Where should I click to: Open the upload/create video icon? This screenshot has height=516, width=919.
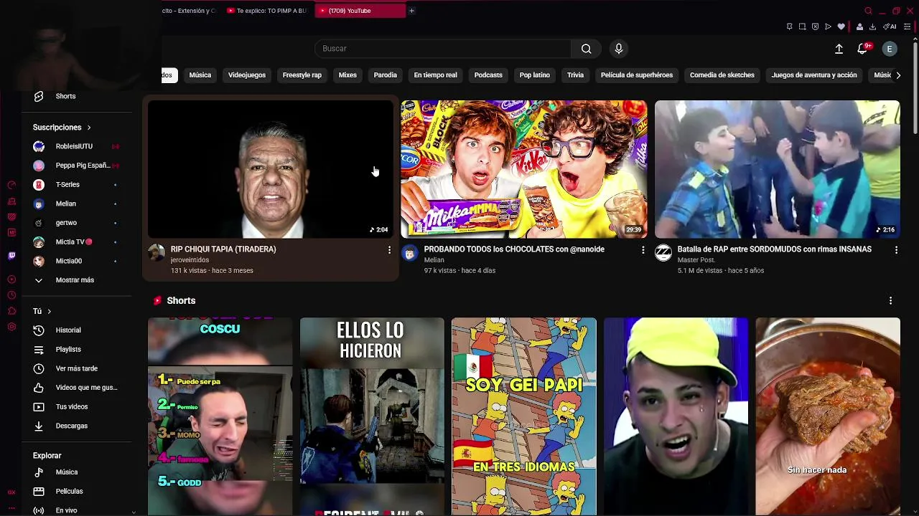(x=839, y=49)
